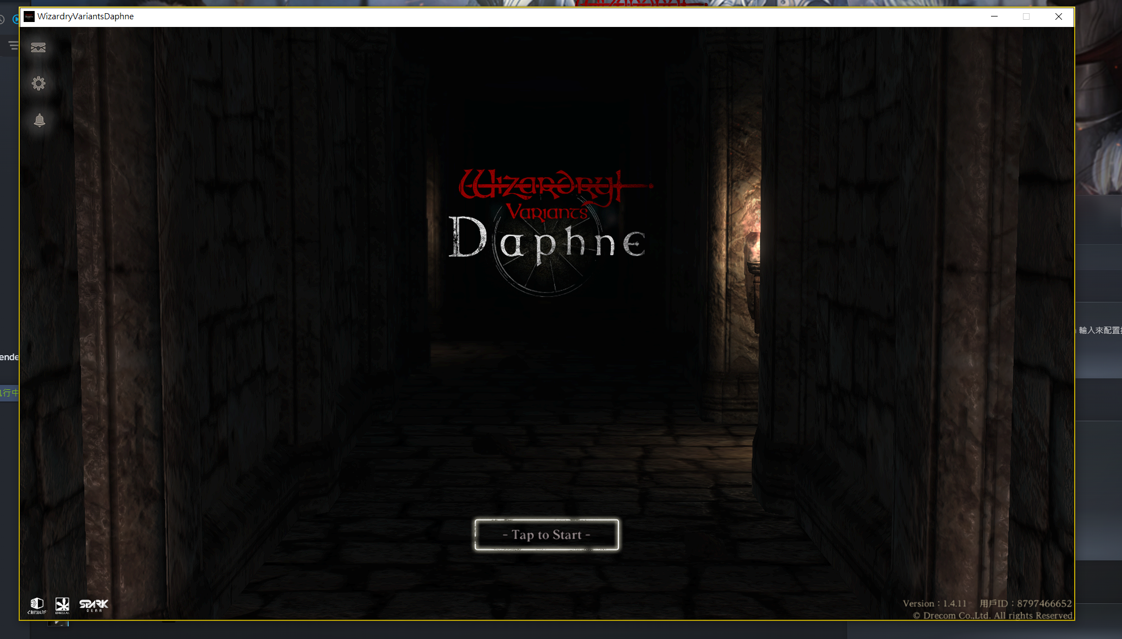Close the WizardryVariantsDaphne window

tap(1058, 16)
